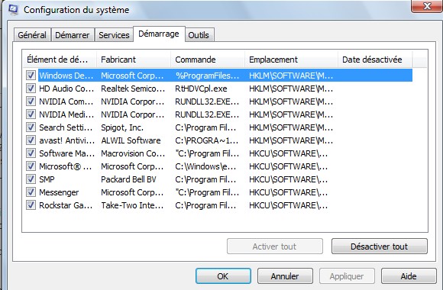Click the system configuration title bar icon
Viewport: 443px width, 290px height.
coord(13,9)
